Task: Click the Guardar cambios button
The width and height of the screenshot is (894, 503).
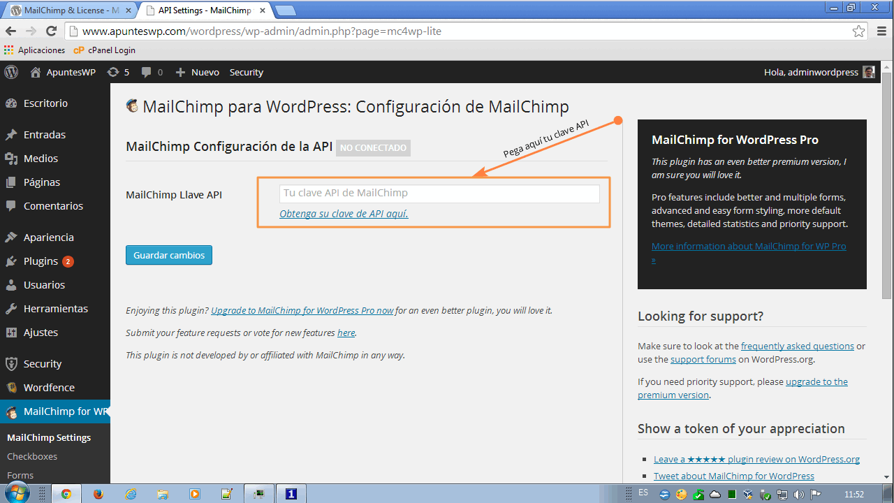Action: pyautogui.click(x=169, y=255)
